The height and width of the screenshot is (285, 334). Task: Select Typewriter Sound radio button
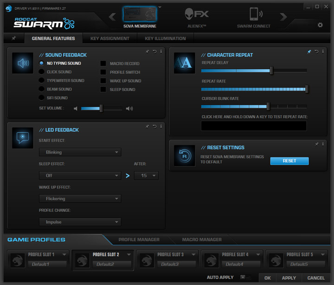coord(42,80)
